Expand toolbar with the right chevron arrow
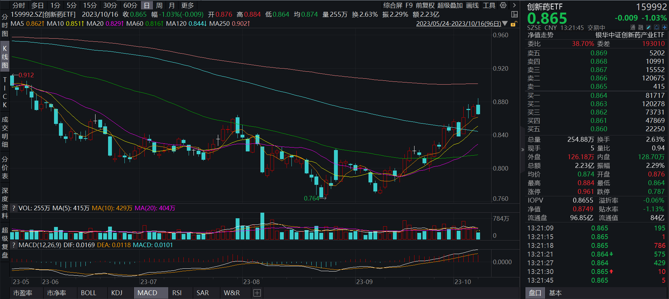This screenshot has width=669, height=299. click(x=514, y=5)
